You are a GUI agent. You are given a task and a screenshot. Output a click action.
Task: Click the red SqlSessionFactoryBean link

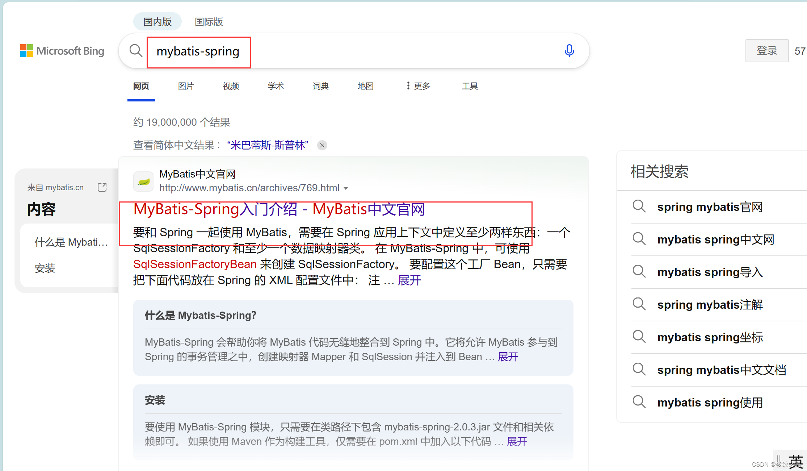click(x=195, y=264)
